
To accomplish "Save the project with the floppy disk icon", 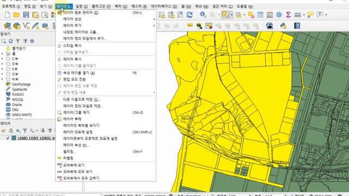I will click(26, 15).
